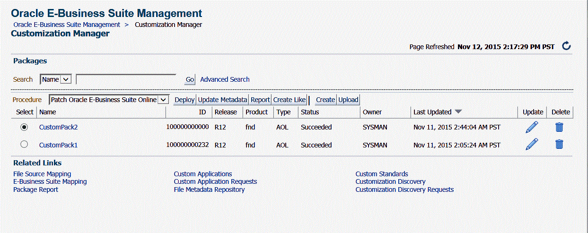Click SYSMAN owner for CustomPack1
This screenshot has width=588, height=233.
tap(375, 145)
